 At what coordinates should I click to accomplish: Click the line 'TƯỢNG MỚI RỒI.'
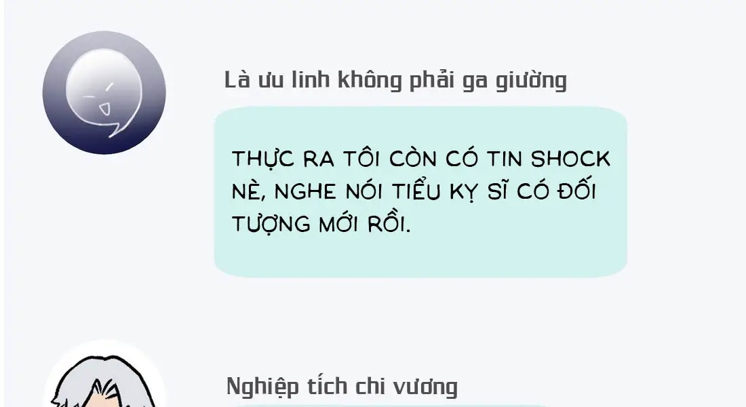pyautogui.click(x=321, y=225)
